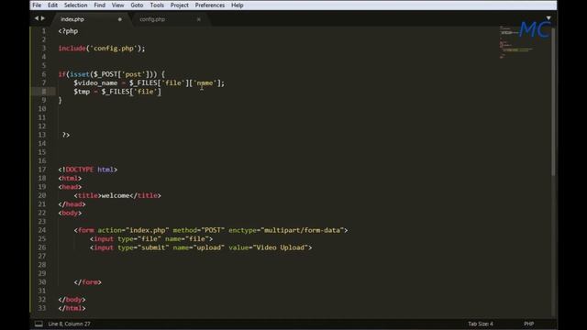587x330 pixels.
Task: Click the $tmp variable on line 8
Action: tap(82, 92)
